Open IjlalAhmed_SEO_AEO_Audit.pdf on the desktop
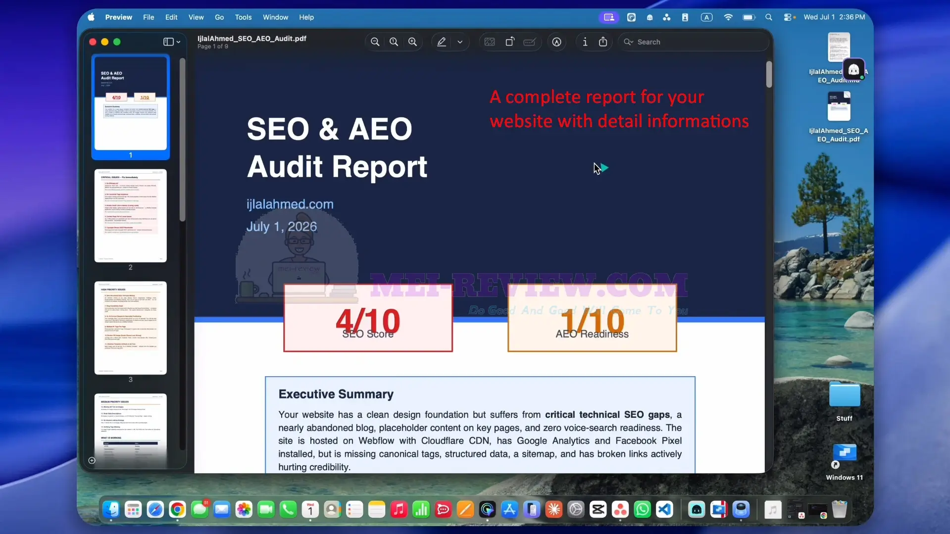The height and width of the screenshot is (534, 950). [839, 117]
